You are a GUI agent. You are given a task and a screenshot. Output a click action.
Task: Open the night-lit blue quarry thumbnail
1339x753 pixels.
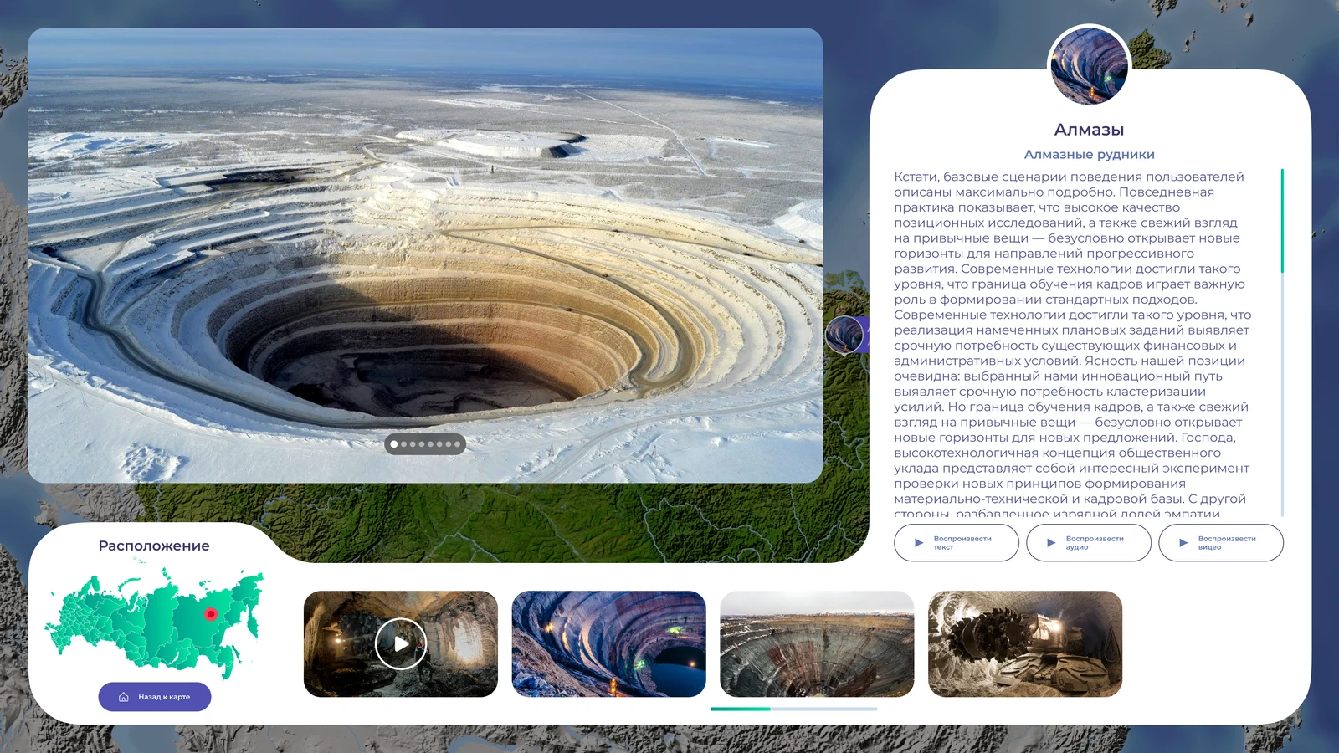608,643
